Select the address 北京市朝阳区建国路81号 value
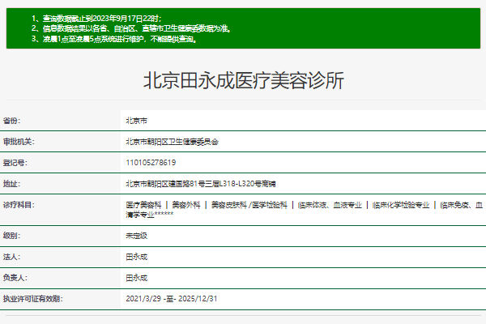This screenshot has height=324, width=486. point(201,184)
